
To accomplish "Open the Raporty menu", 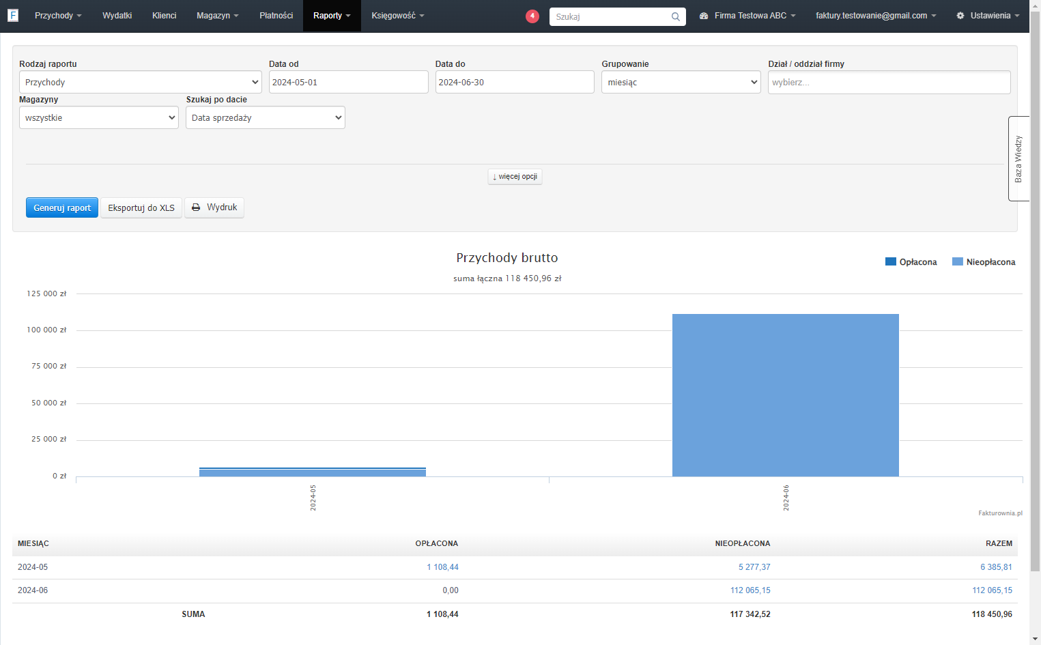I will (x=332, y=16).
